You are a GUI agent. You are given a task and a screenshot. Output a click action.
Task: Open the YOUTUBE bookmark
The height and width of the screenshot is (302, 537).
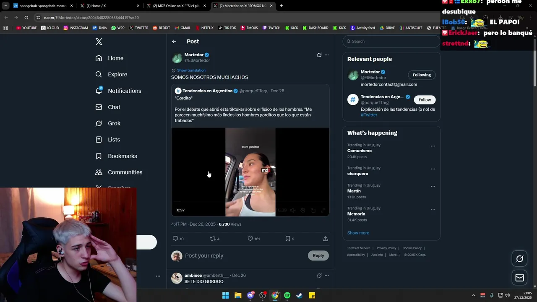(x=26, y=28)
